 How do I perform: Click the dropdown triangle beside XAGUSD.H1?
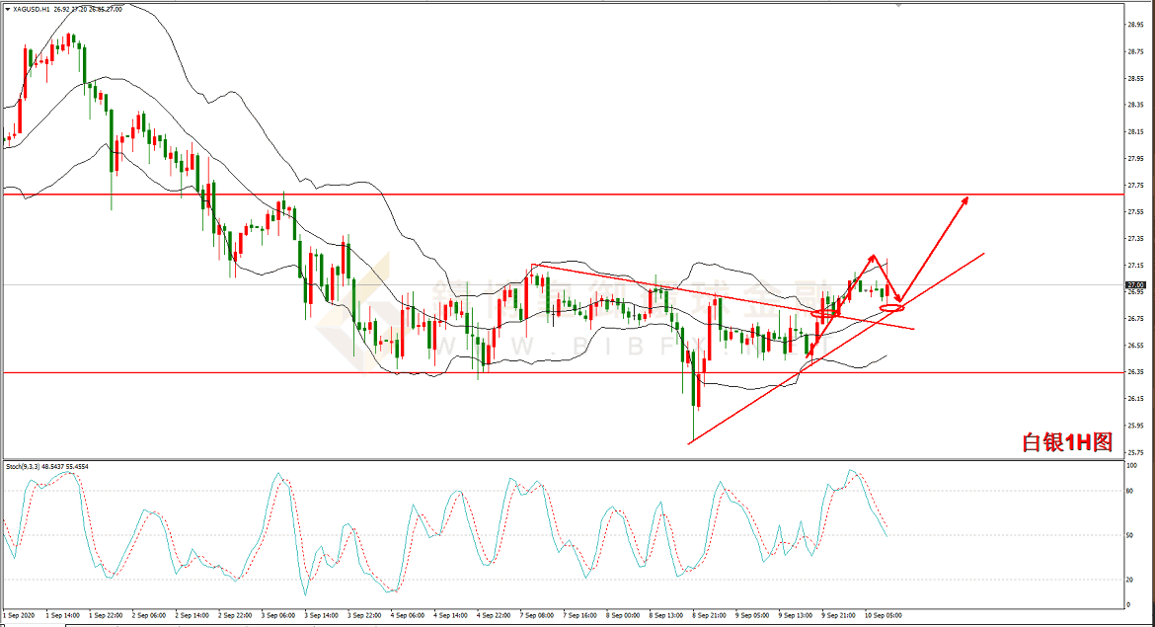tap(7, 8)
